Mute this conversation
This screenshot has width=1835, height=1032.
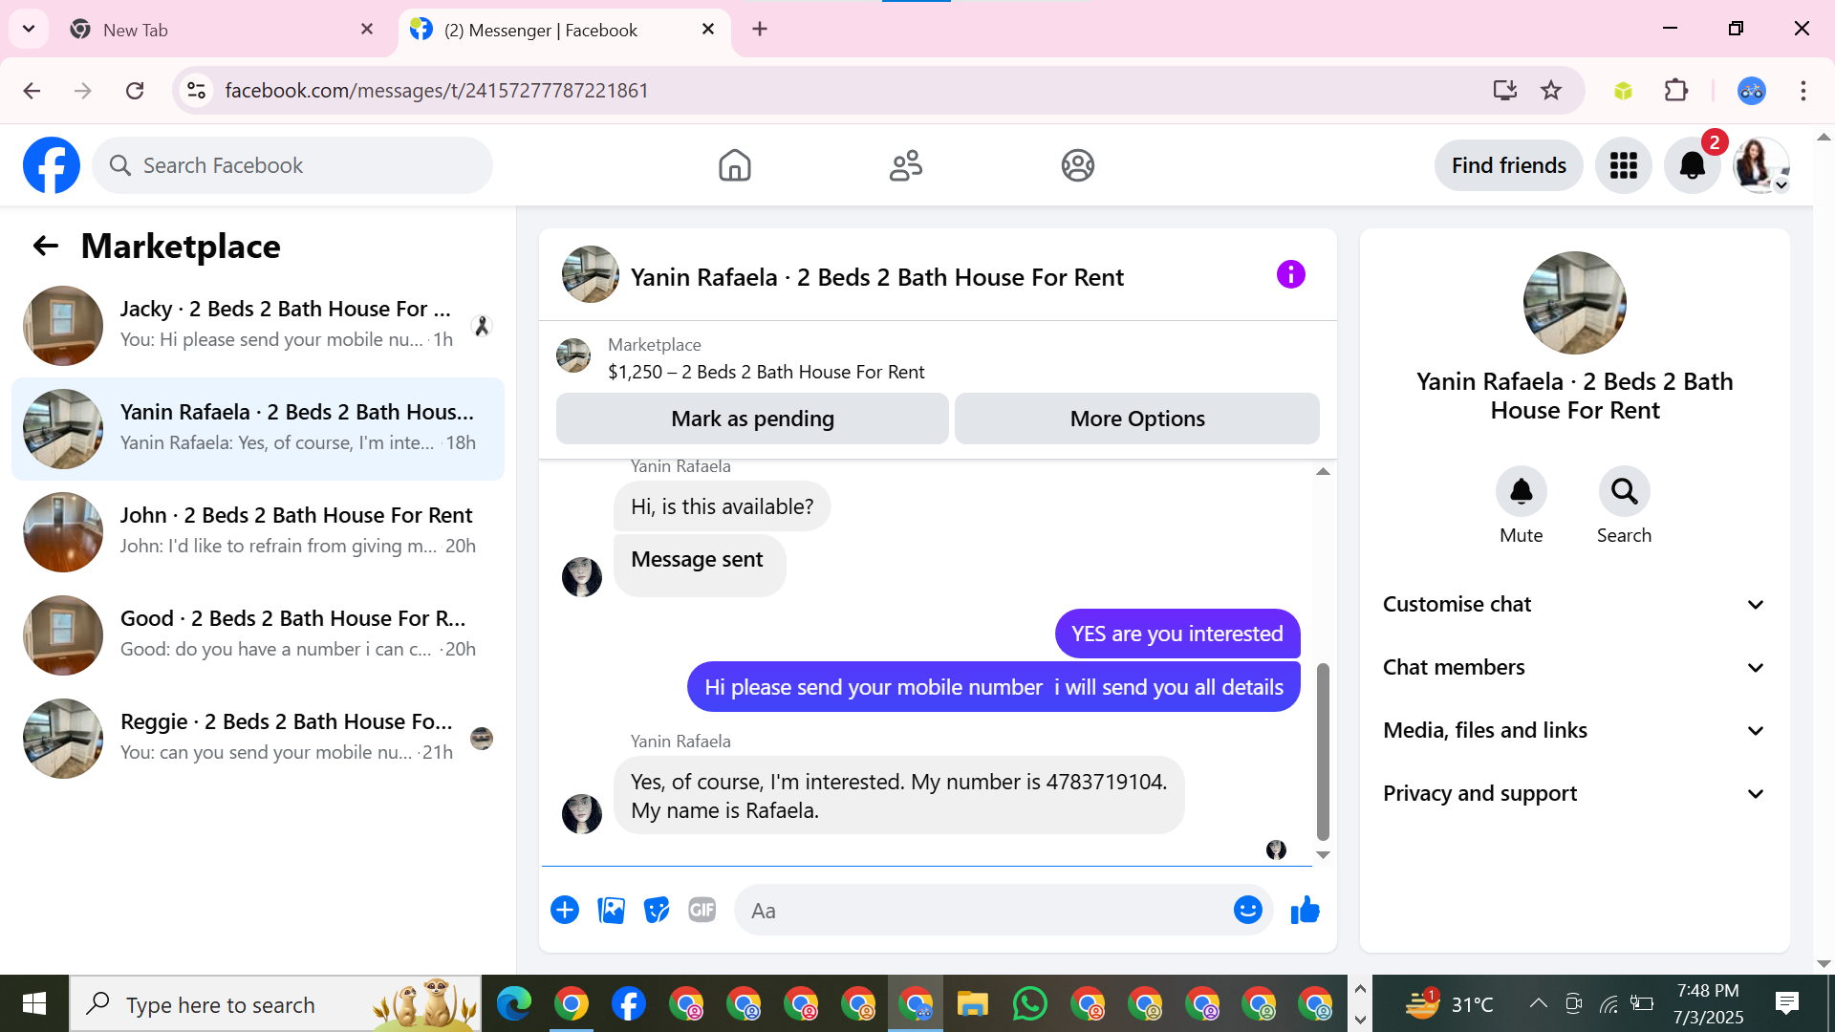pyautogui.click(x=1521, y=492)
